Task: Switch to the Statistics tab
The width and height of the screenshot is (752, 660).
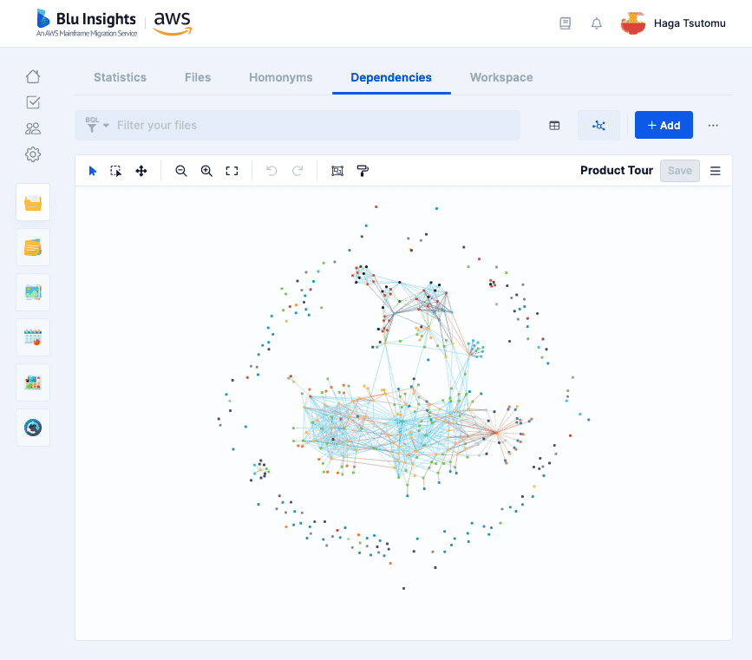Action: point(120,77)
